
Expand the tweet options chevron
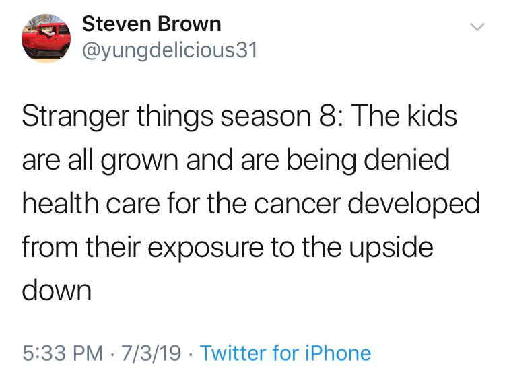pos(476,28)
